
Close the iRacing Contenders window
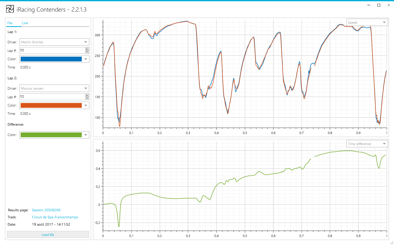388,5
